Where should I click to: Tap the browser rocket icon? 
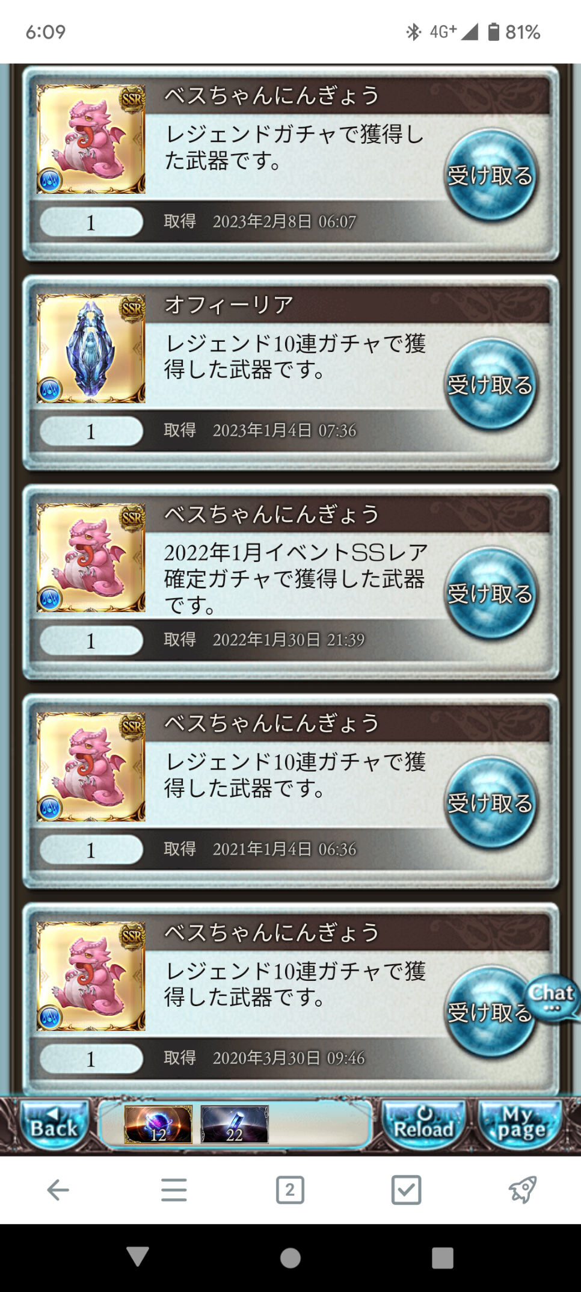pos(522,1190)
